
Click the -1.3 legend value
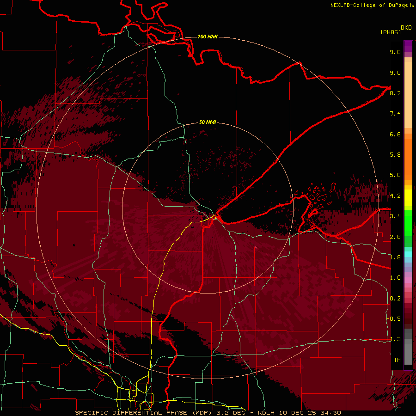394,339
